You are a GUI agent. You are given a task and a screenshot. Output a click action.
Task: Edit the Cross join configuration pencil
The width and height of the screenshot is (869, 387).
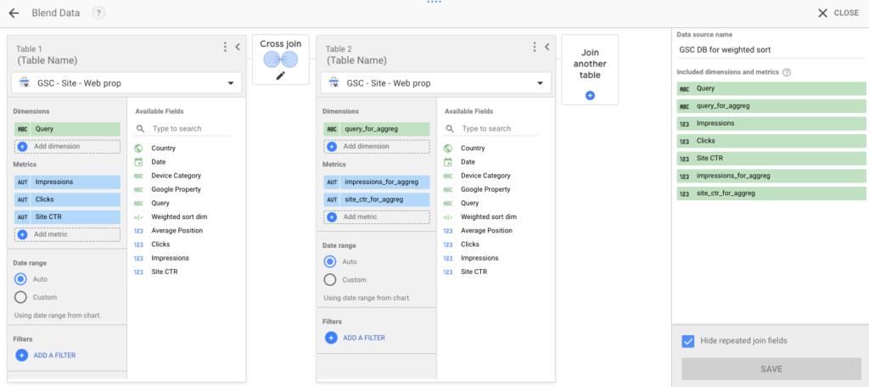pyautogui.click(x=280, y=76)
